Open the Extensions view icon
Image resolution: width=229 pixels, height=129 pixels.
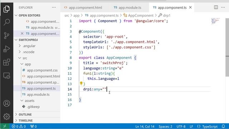pyautogui.click(x=6, y=62)
